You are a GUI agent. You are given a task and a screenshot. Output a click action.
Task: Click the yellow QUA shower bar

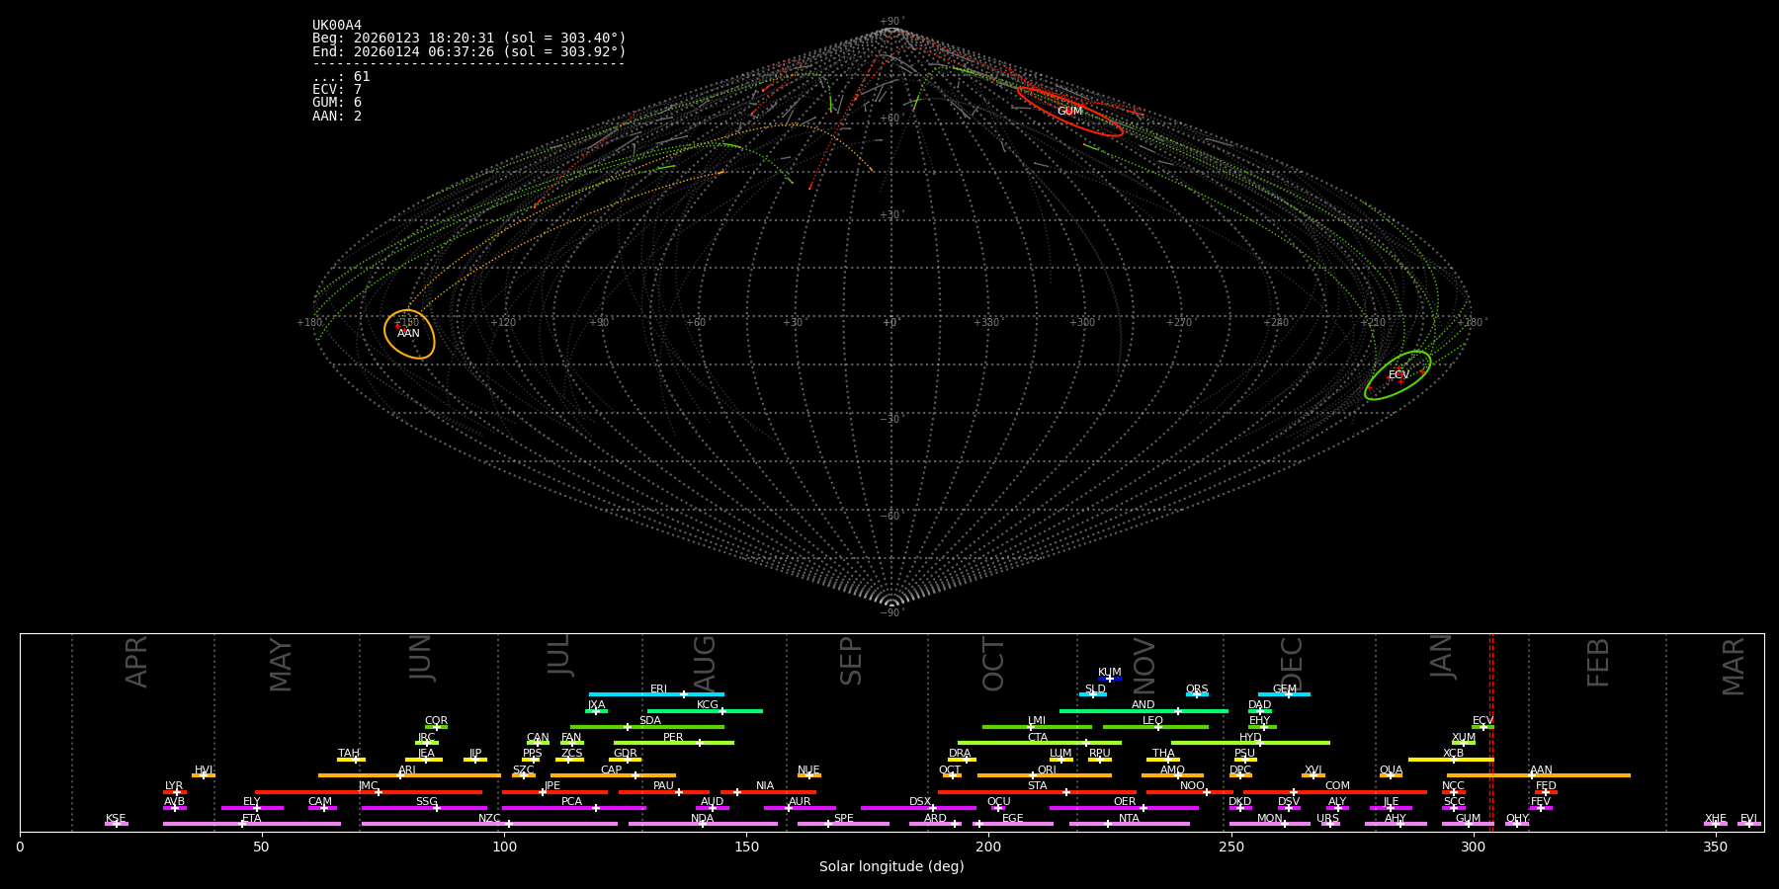(1391, 775)
